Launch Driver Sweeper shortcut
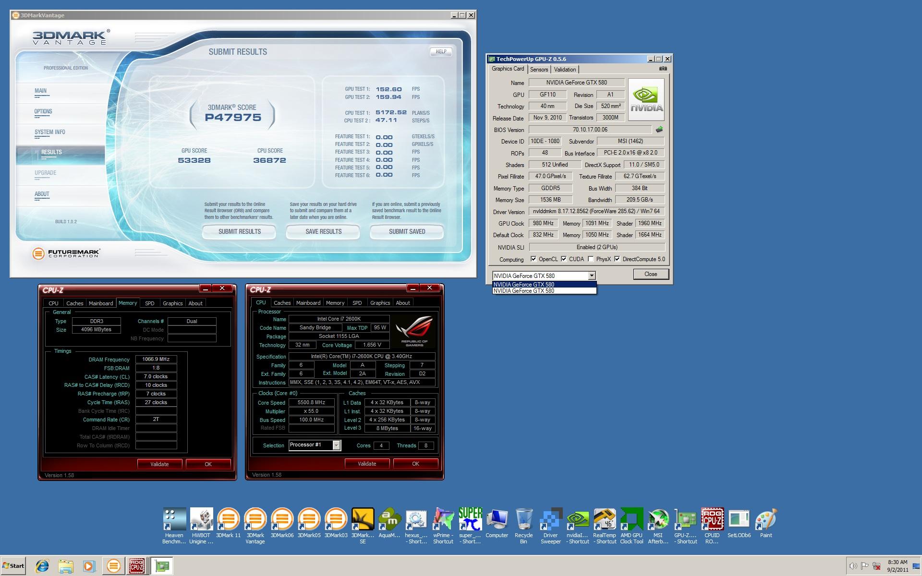 point(550,526)
